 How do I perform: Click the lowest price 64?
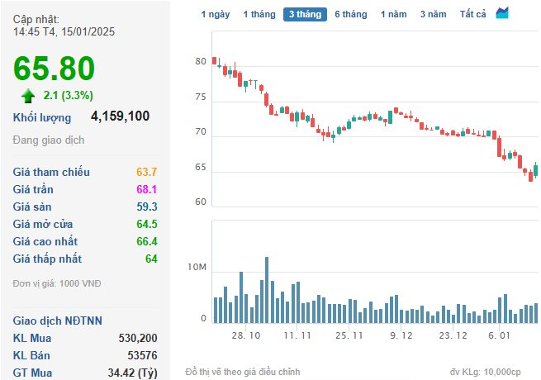[151, 259]
